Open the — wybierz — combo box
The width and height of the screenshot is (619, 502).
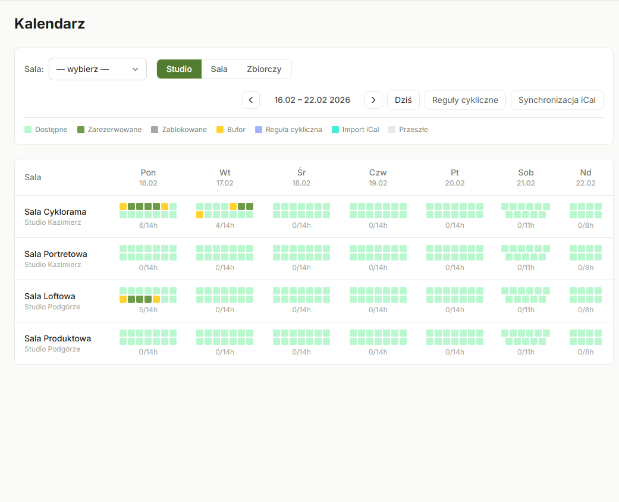(98, 69)
